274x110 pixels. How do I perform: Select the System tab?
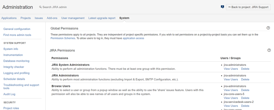point(124,18)
